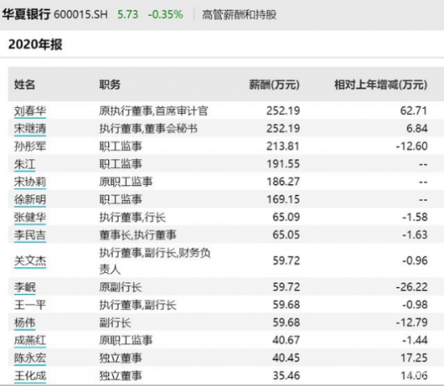Select change value -1.58
The height and width of the screenshot is (386, 444).
click(x=415, y=217)
